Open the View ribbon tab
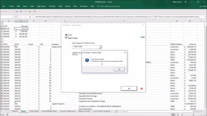The height and width of the screenshot is (116, 207). 75,6
